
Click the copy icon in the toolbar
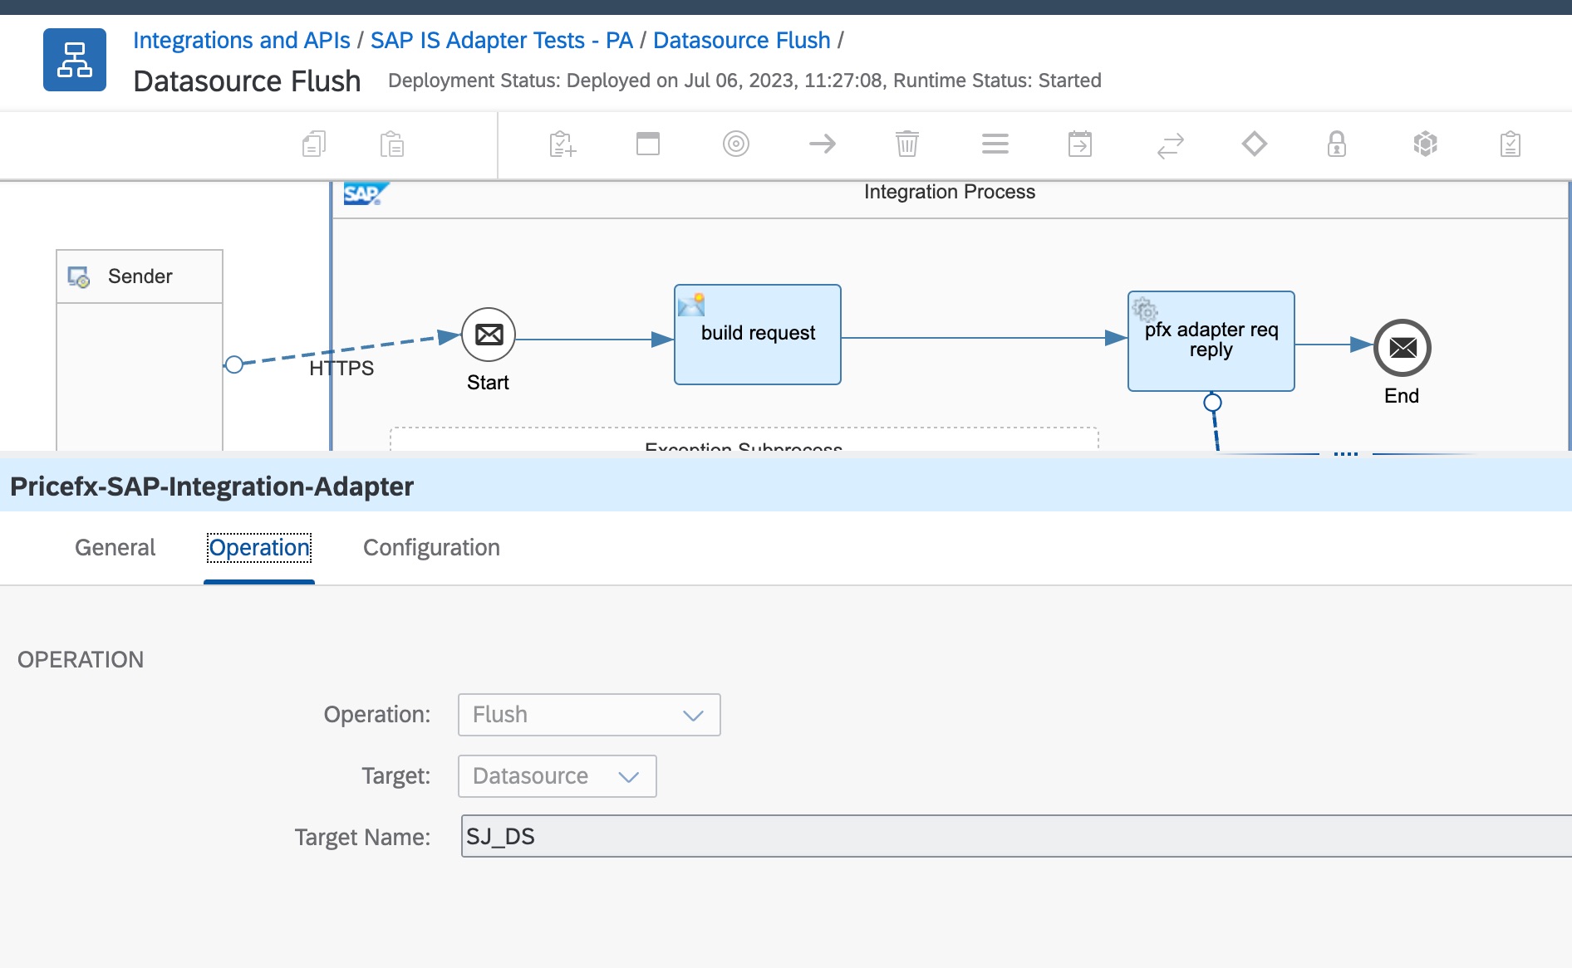(x=314, y=144)
